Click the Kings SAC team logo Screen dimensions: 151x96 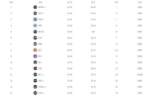(35, 56)
